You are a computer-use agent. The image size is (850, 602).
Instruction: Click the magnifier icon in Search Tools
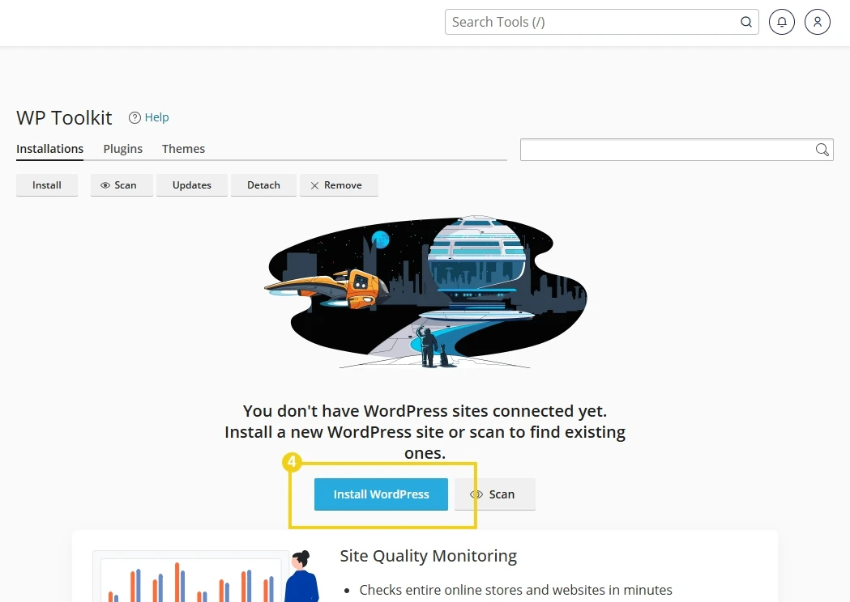pos(746,22)
